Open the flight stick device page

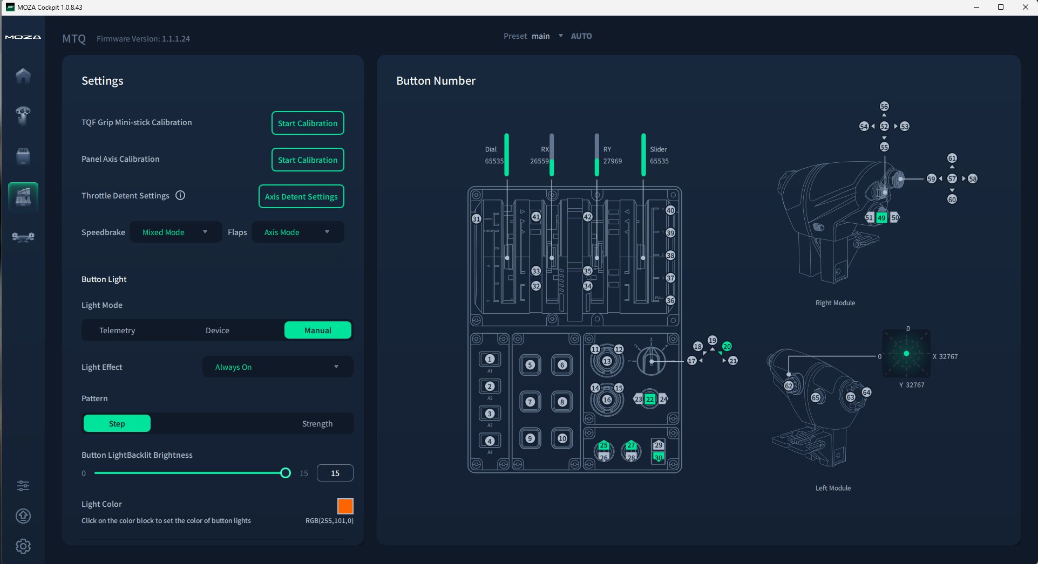(23, 115)
